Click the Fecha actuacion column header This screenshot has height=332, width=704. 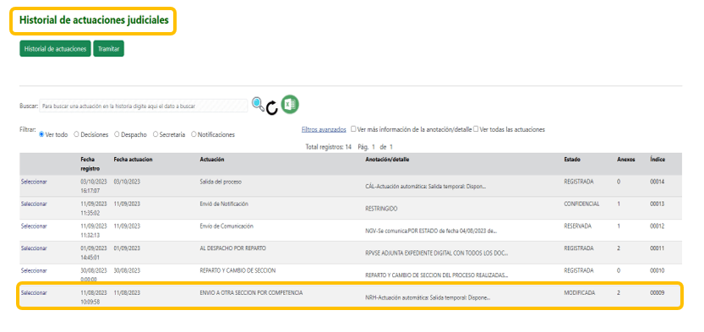[133, 160]
